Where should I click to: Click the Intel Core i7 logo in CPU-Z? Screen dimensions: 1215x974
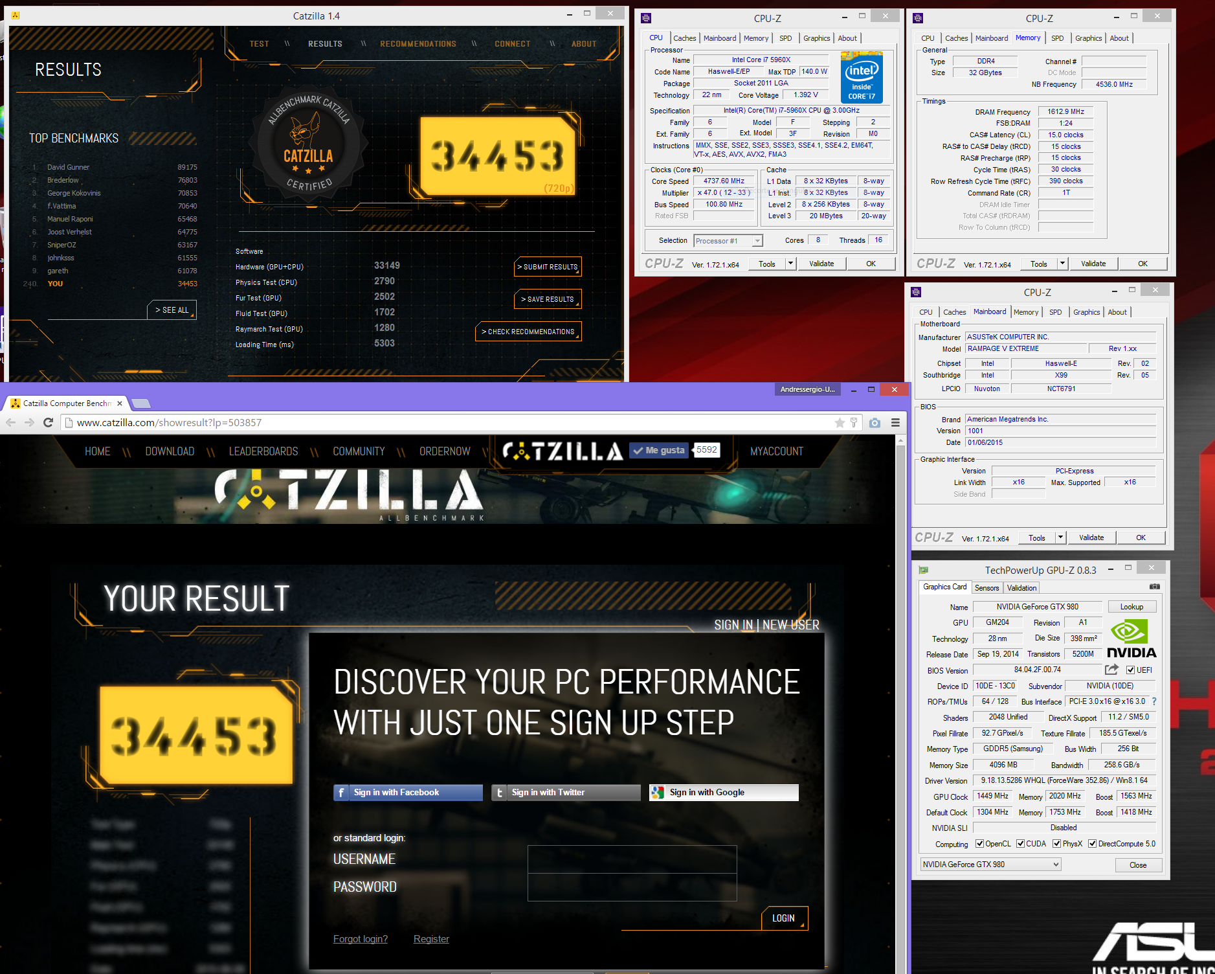862,78
